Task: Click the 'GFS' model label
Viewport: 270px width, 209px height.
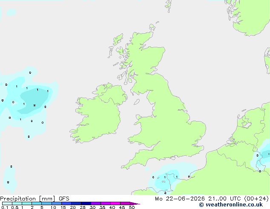Action: point(64,199)
